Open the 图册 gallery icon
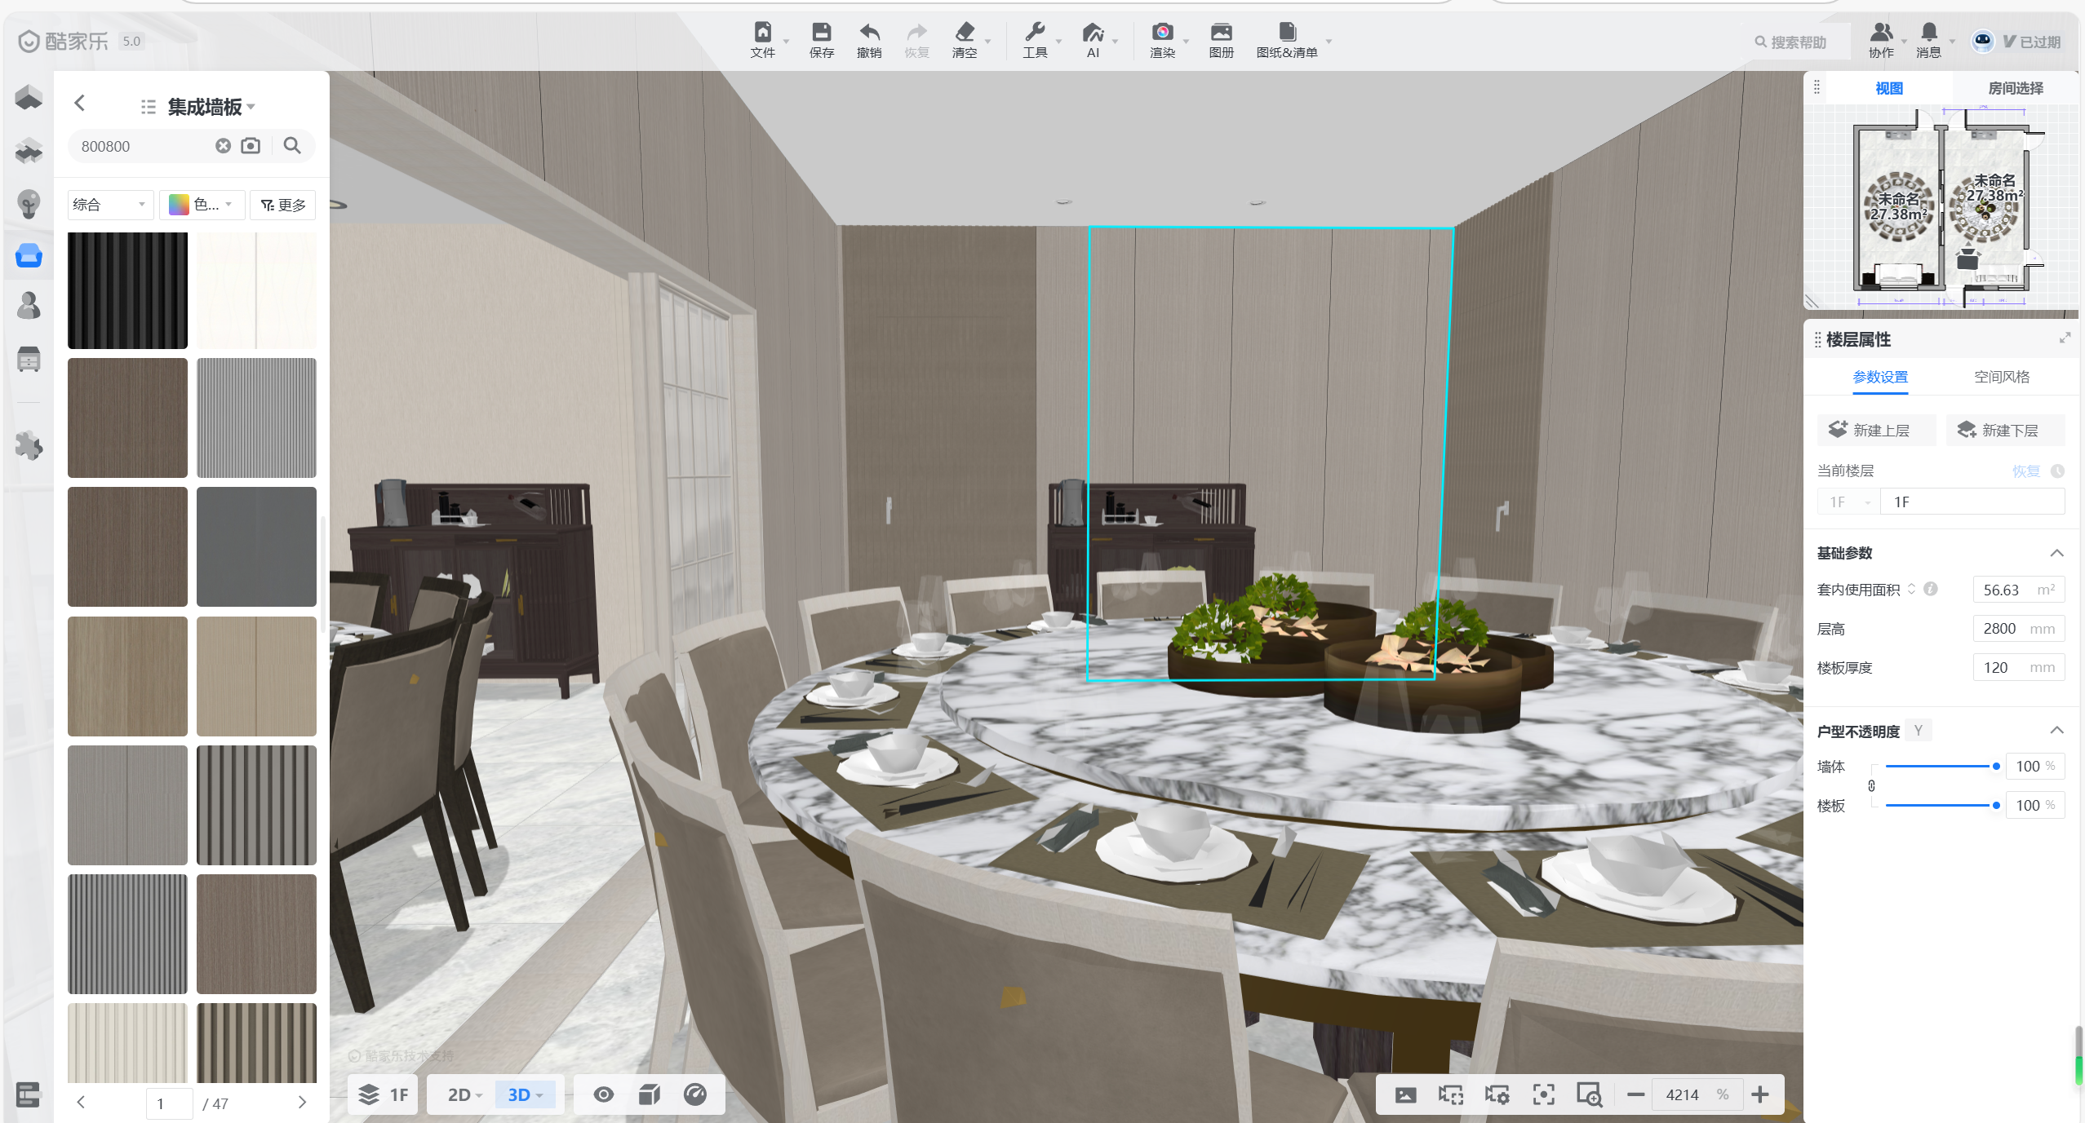Image resolution: width=2085 pixels, height=1123 pixels. tap(1221, 33)
